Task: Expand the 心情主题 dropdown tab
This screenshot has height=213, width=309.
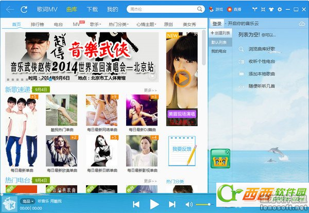Action: point(146,24)
